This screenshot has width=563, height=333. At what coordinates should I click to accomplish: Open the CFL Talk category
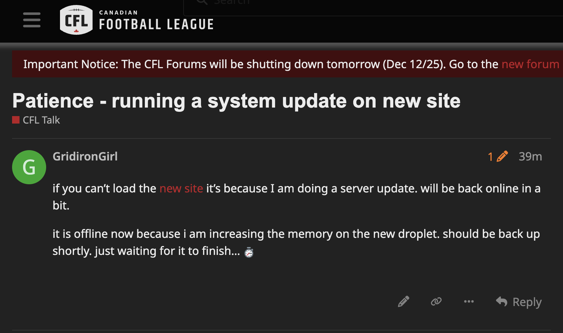point(41,120)
